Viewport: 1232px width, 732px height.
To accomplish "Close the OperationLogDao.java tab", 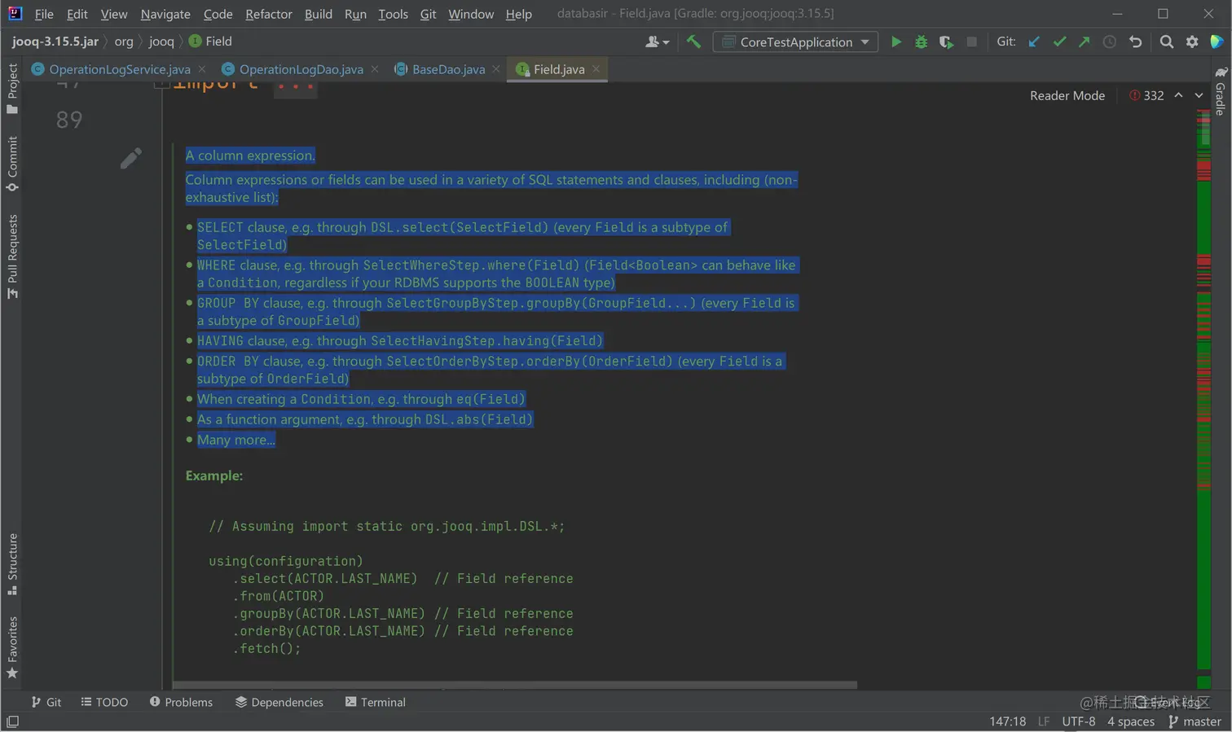I will (375, 69).
